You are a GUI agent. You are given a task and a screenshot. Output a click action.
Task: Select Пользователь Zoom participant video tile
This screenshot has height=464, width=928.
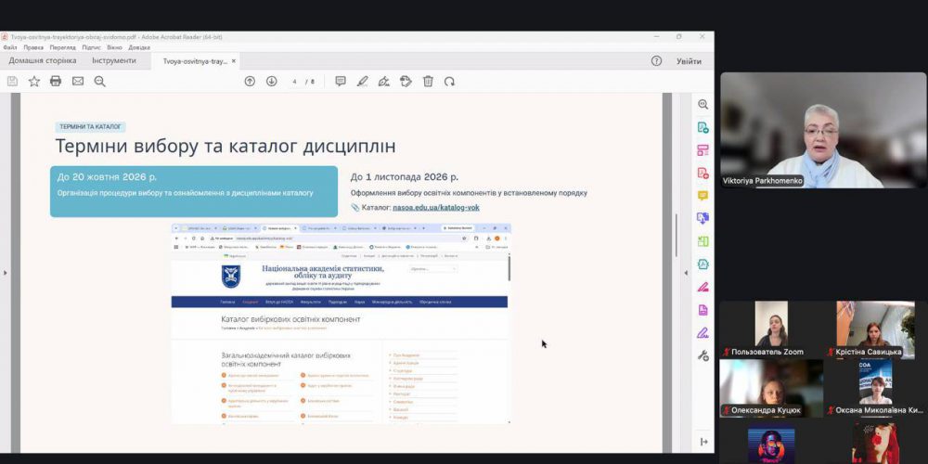[x=771, y=329]
